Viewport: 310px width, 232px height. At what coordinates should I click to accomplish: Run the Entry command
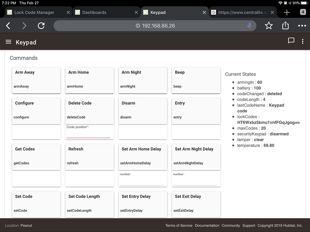(196, 111)
